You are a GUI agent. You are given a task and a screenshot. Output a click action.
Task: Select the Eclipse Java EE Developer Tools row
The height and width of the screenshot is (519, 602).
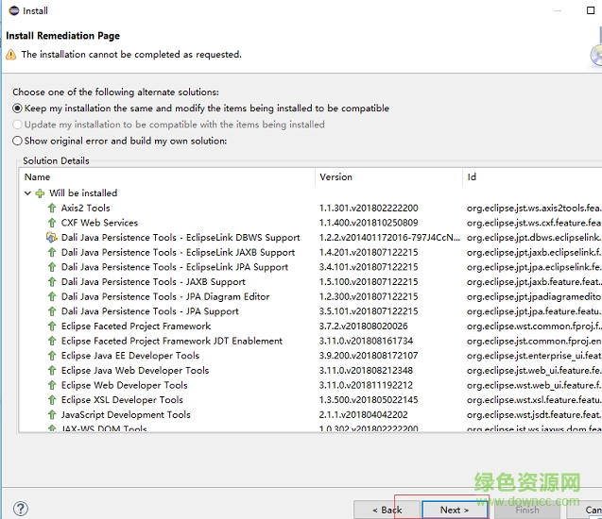(129, 356)
